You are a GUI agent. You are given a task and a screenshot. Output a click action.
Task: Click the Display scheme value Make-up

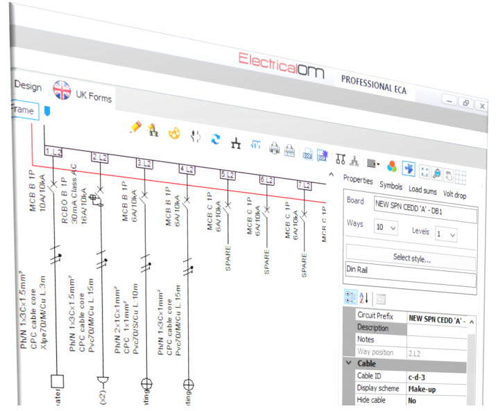(437, 390)
